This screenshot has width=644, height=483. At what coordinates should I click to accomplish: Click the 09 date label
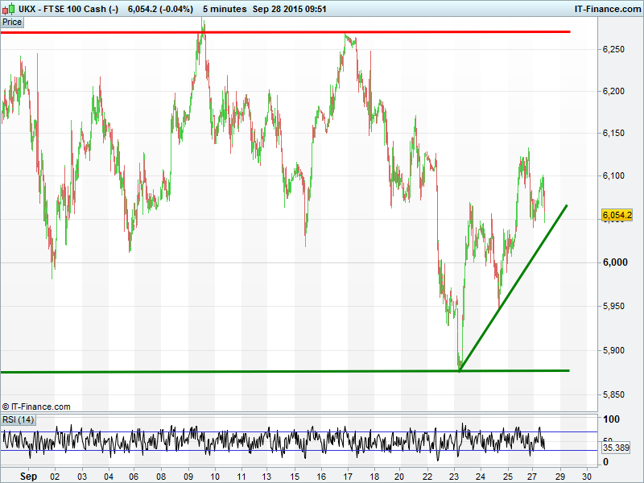click(188, 477)
